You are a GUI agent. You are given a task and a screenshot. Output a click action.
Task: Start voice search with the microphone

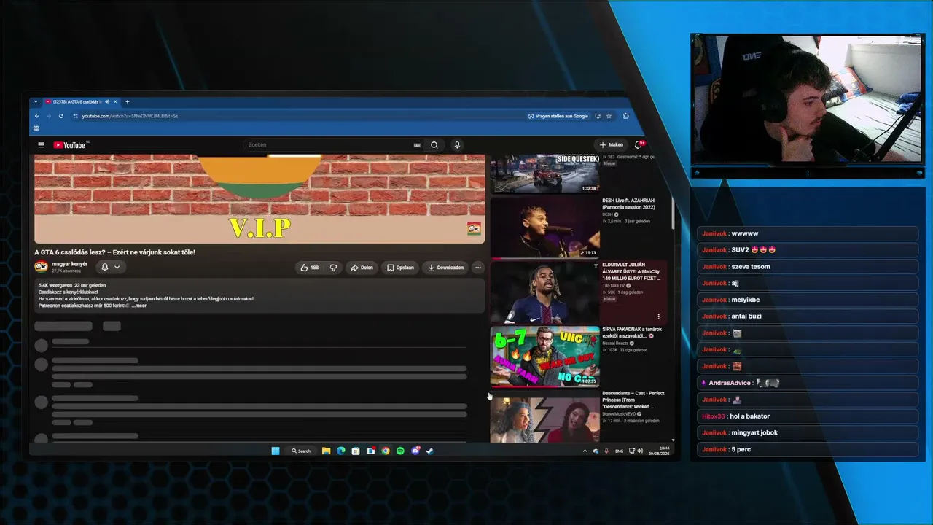pos(457,145)
